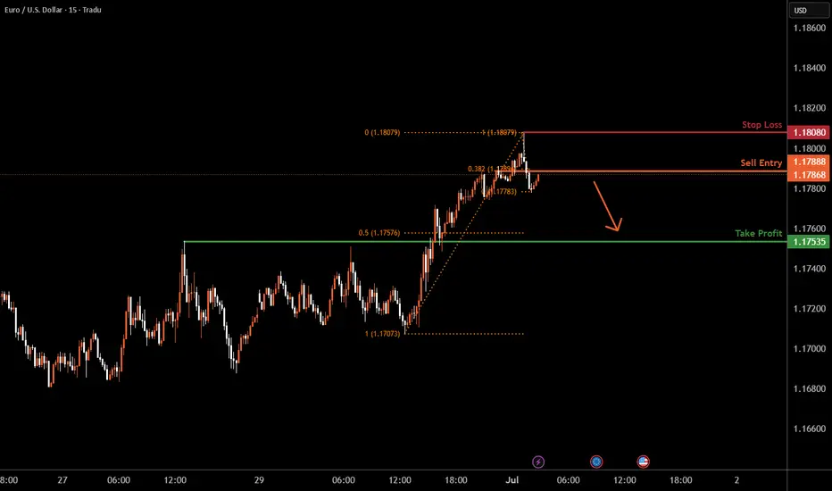Click the 29 date label on time axis
Screen dimensions: 832x491
click(259, 480)
